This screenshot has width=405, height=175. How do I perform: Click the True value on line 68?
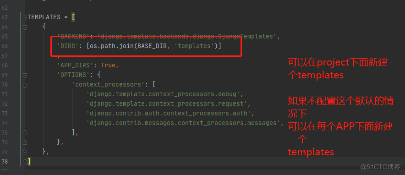coord(108,66)
